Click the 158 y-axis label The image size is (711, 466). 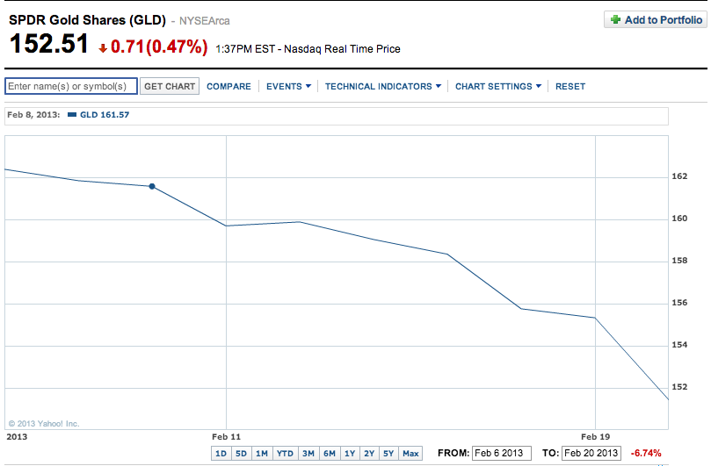pyautogui.click(x=679, y=261)
